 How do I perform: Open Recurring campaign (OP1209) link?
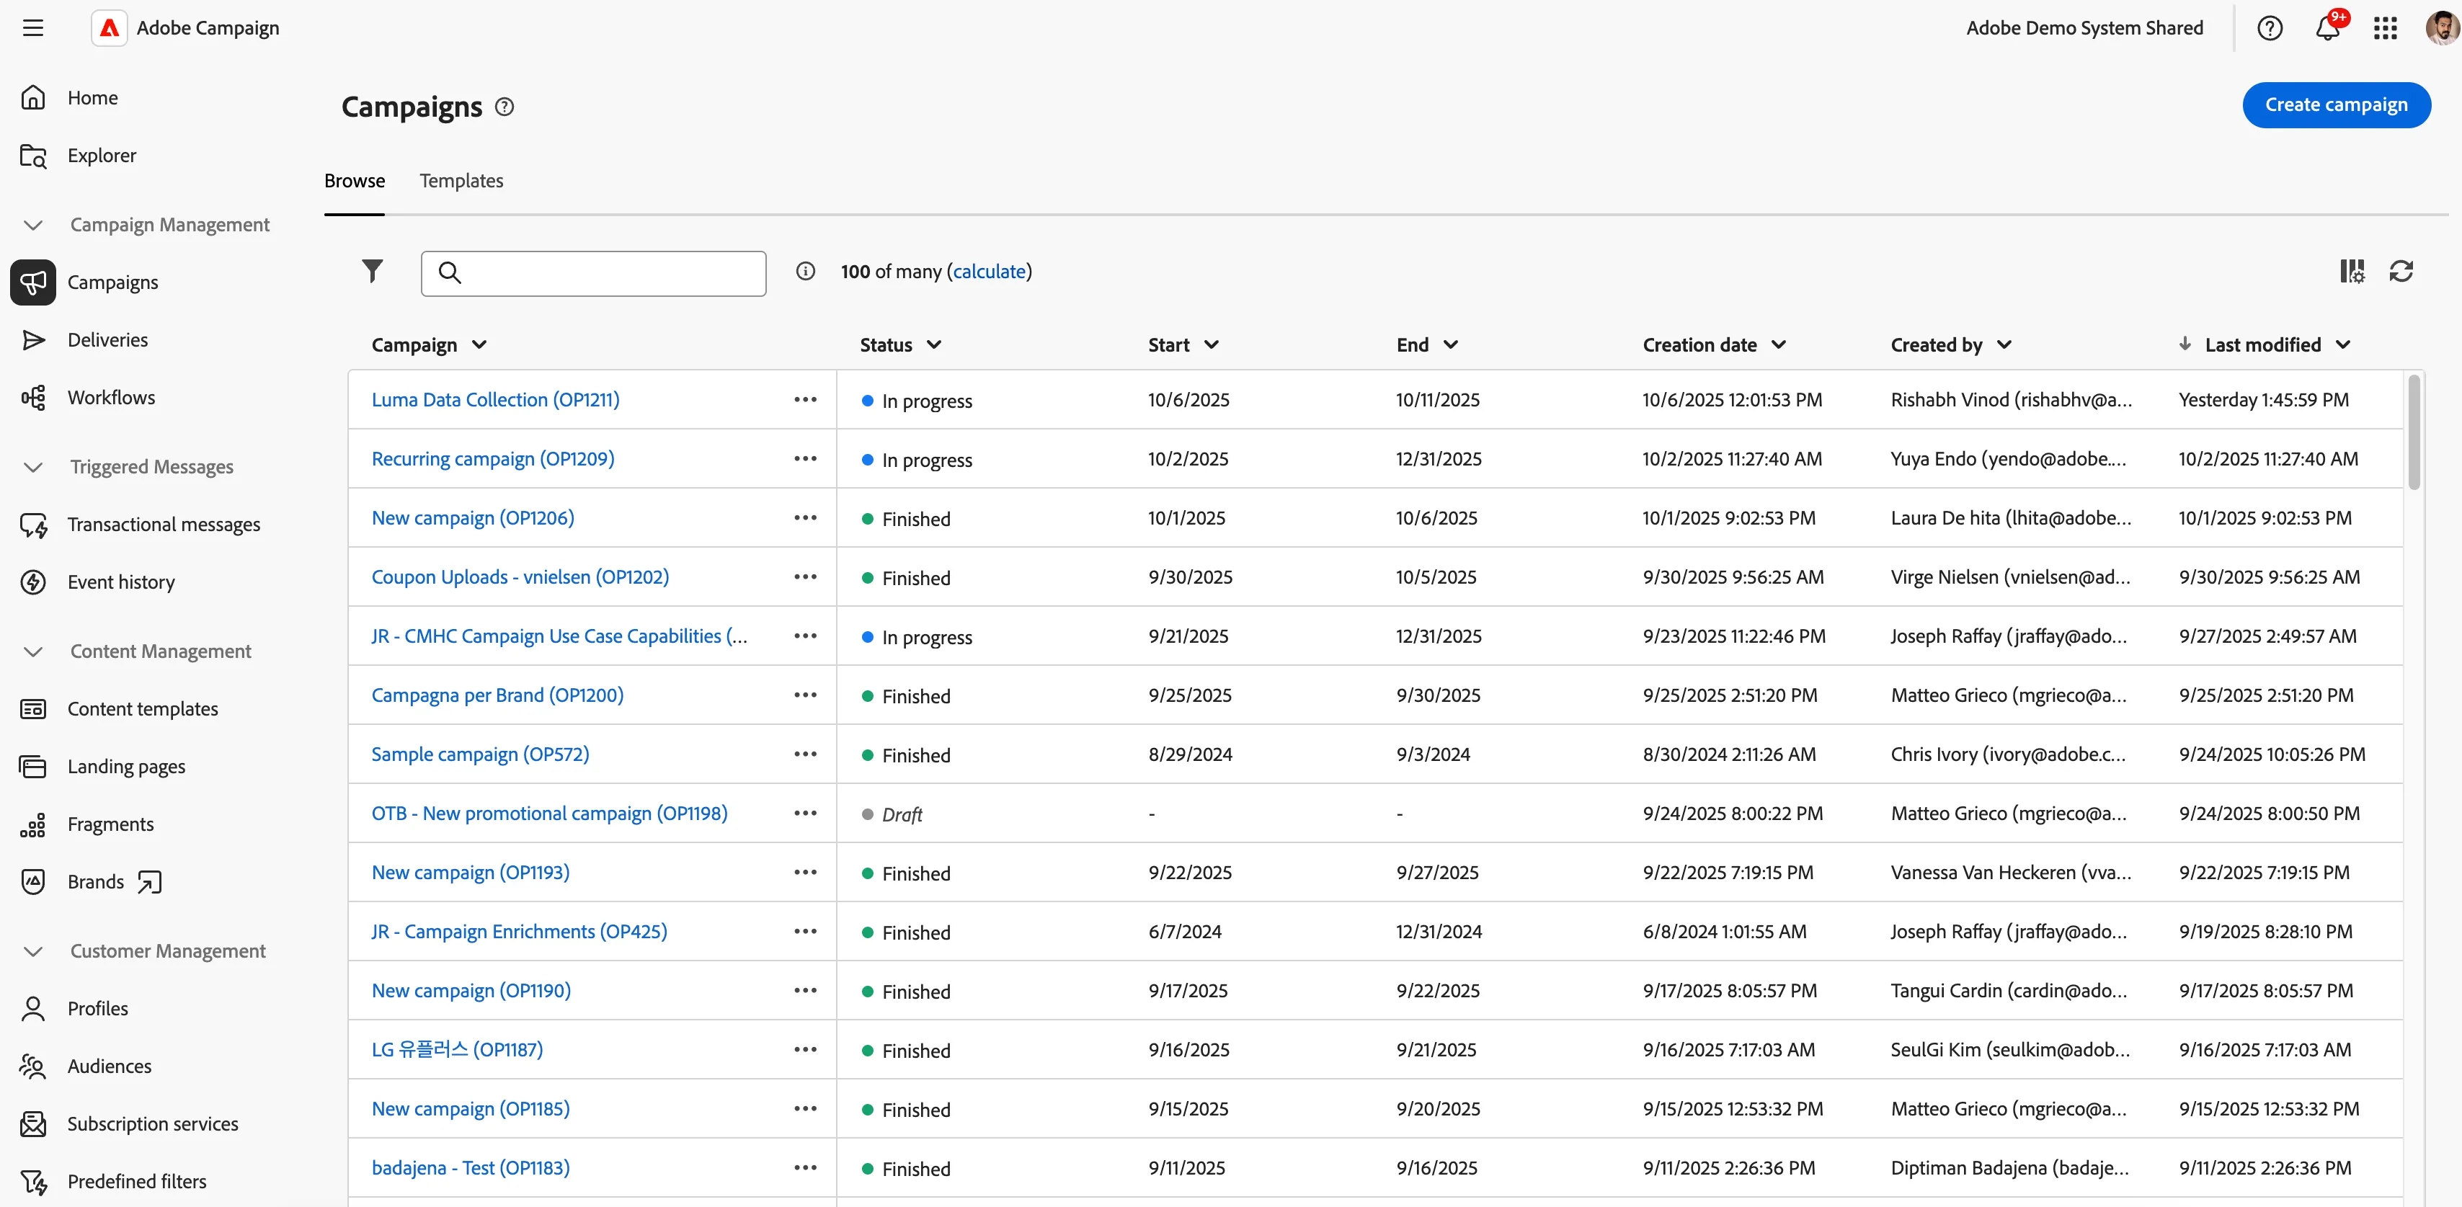[x=493, y=459]
